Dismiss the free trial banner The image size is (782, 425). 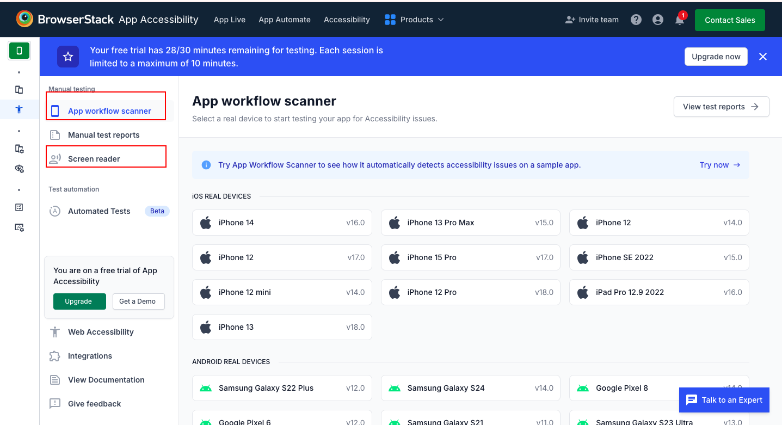coord(763,57)
